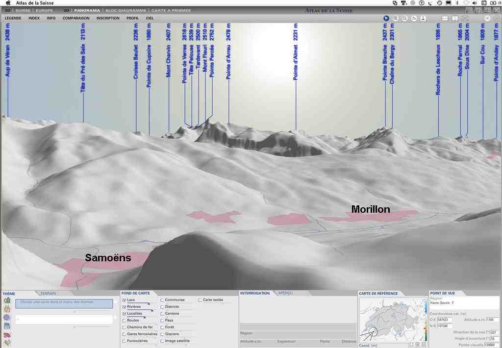The height and width of the screenshot is (348, 502).
Task: Click the zoom-out icon below reference map
Action: tap(424, 345)
